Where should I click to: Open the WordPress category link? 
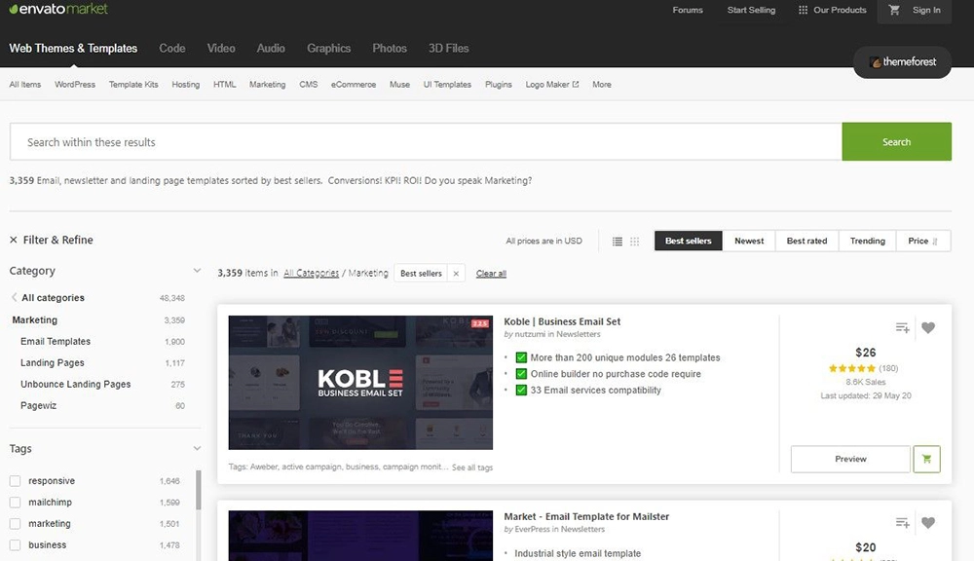coord(75,85)
